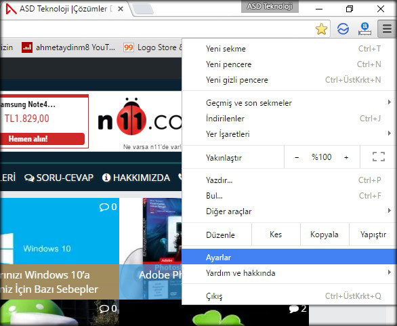Expand Yer İşaretleri submenu
Image resolution: width=397 pixels, height=326 pixels.
[289, 134]
